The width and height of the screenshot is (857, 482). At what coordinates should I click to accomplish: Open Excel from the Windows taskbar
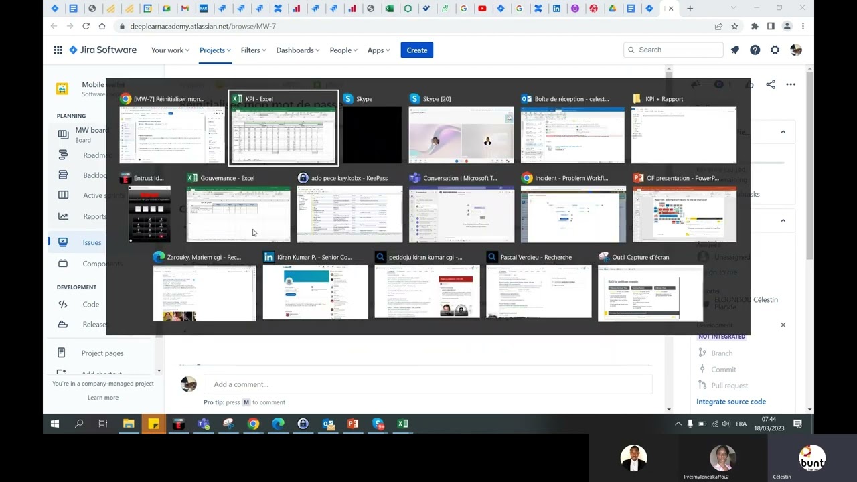tap(402, 424)
